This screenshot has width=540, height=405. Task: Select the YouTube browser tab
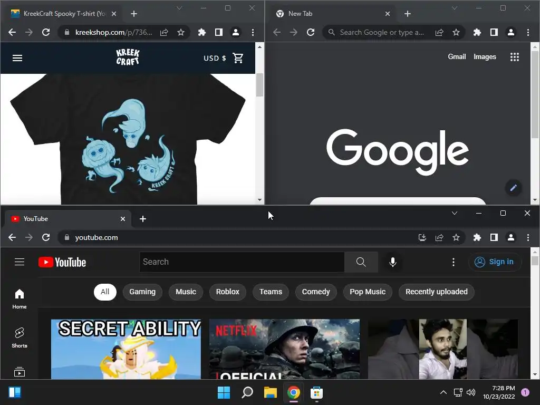(67, 219)
